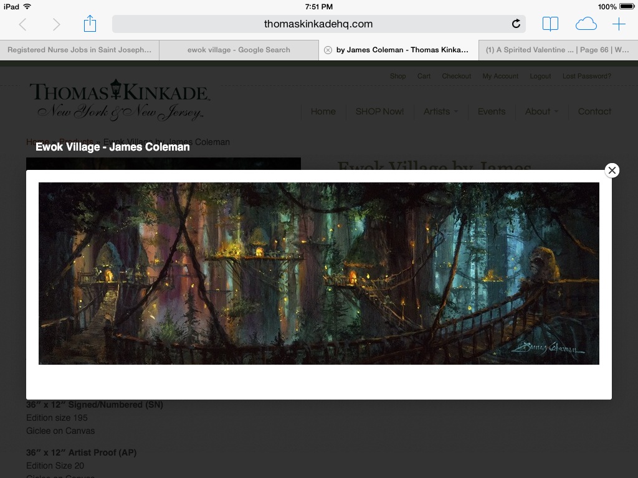Expand the Artists dropdown menu
Image resolution: width=638 pixels, height=478 pixels.
point(440,111)
